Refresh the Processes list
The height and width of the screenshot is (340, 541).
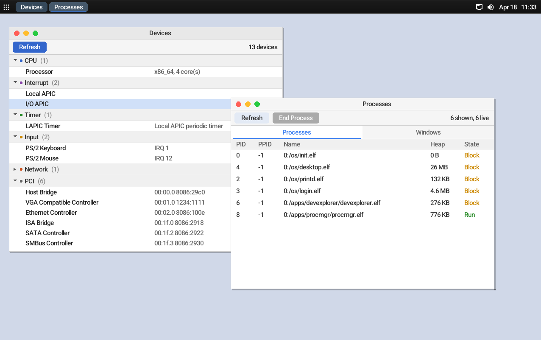[252, 118]
